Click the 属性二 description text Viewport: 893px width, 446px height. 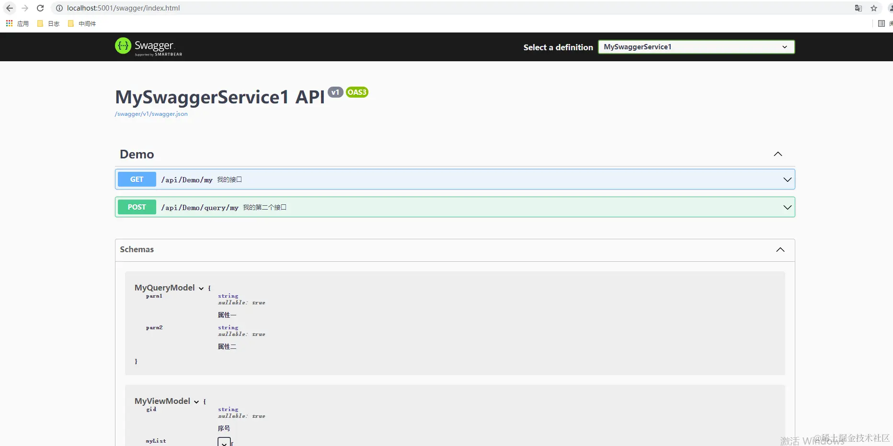tap(227, 346)
